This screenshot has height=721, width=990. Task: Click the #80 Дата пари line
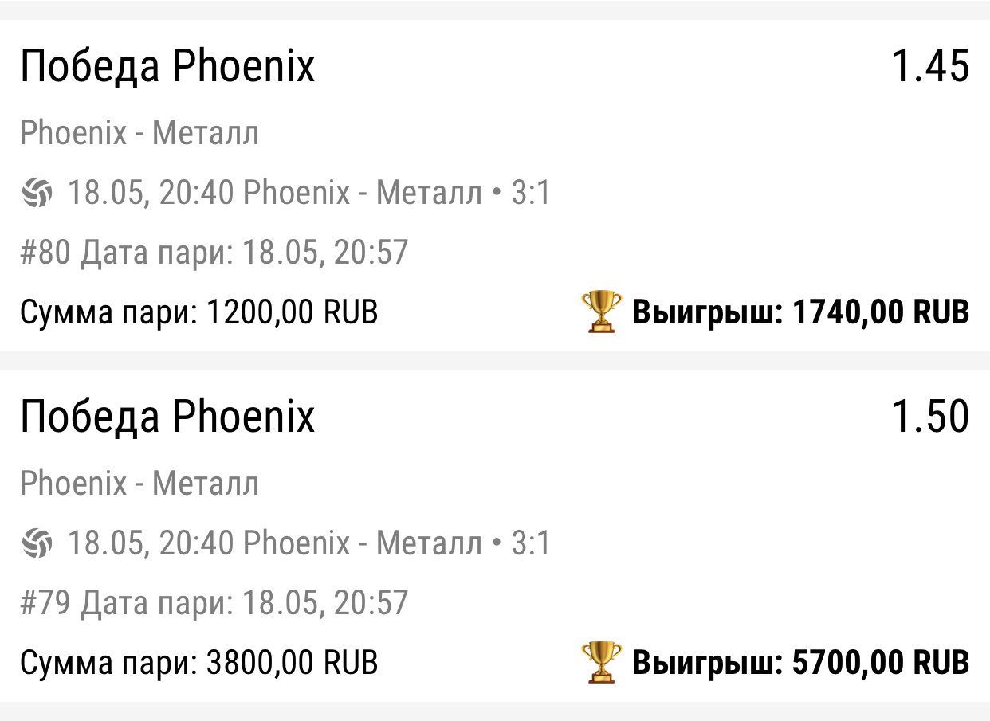point(214,253)
